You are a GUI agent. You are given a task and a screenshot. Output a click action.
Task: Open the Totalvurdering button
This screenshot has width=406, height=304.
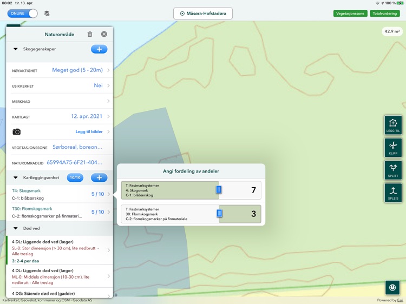point(384,14)
